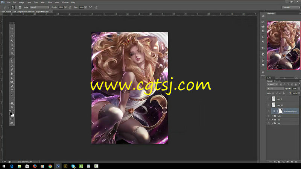Open the Layers panel options menu
Image resolution: width=301 pixels, height=169 pixels.
pos(299,81)
